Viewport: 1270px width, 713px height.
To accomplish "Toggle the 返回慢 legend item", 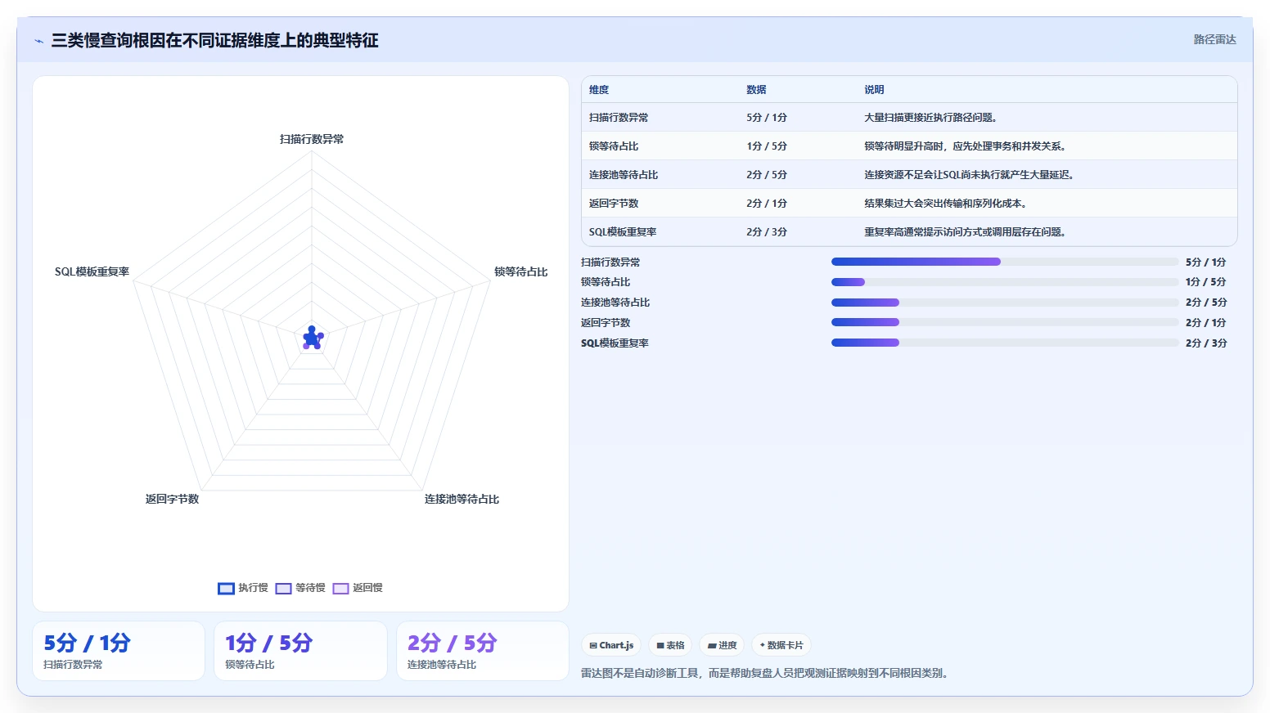I will click(x=358, y=588).
